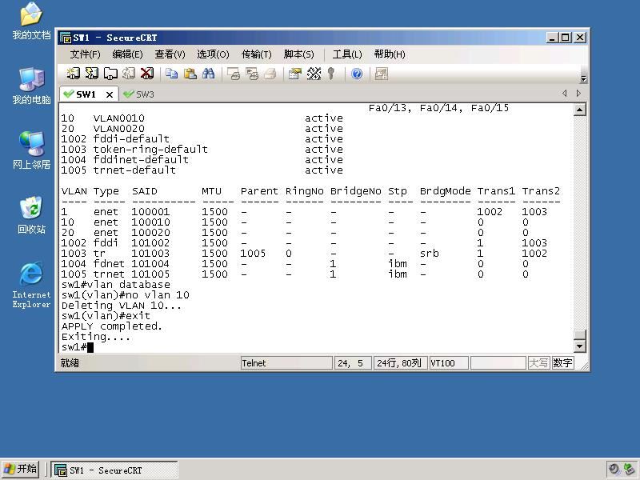Click the 开始 Start button
This screenshot has width=640, height=480.
[21, 469]
